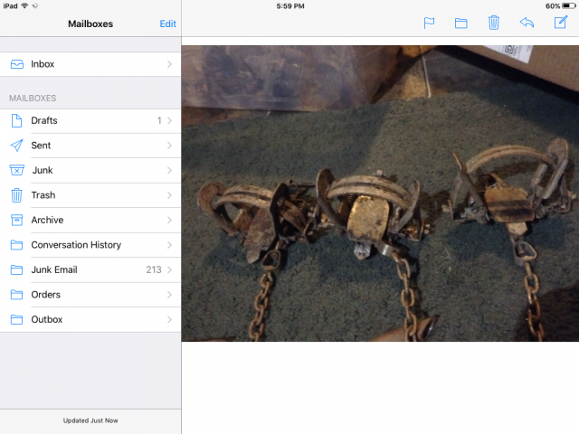This screenshot has height=434, width=579.
Task: Tap the attached photo of traps
Action: [380, 193]
